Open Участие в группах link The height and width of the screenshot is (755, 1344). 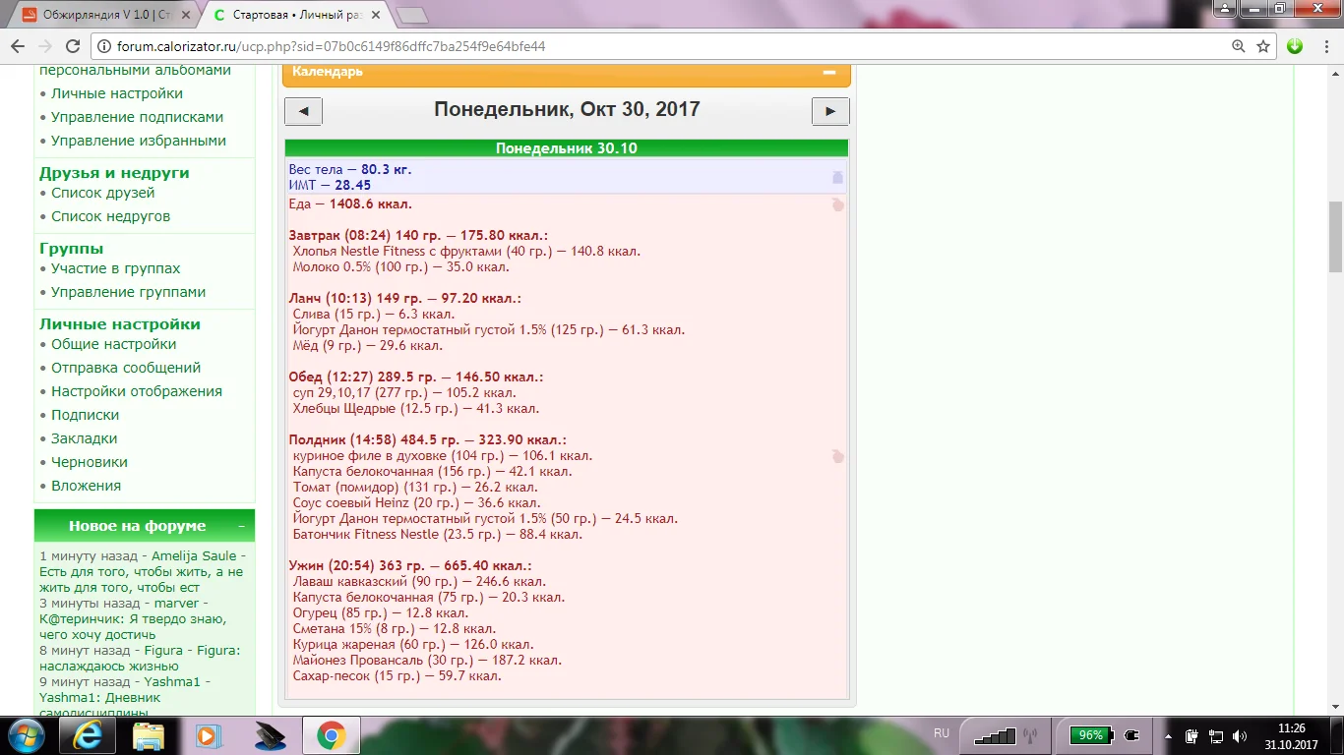(116, 268)
